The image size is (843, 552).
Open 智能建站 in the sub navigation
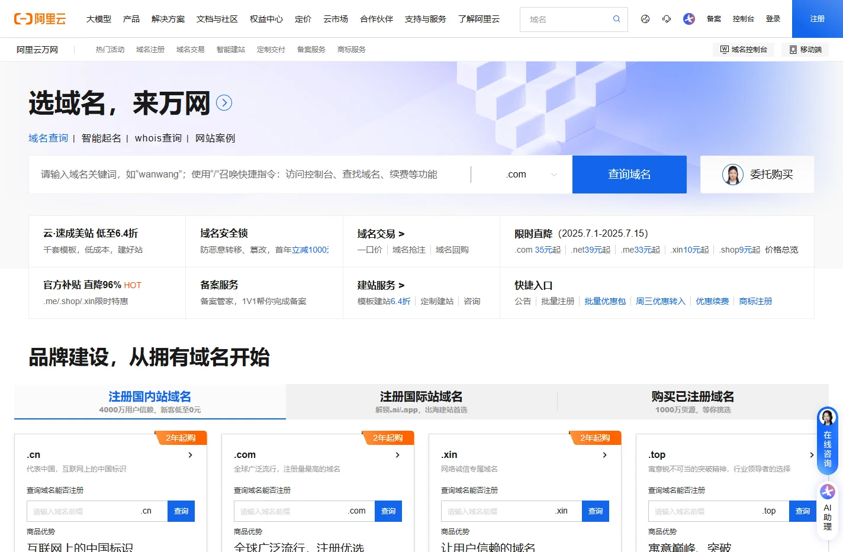tap(231, 50)
